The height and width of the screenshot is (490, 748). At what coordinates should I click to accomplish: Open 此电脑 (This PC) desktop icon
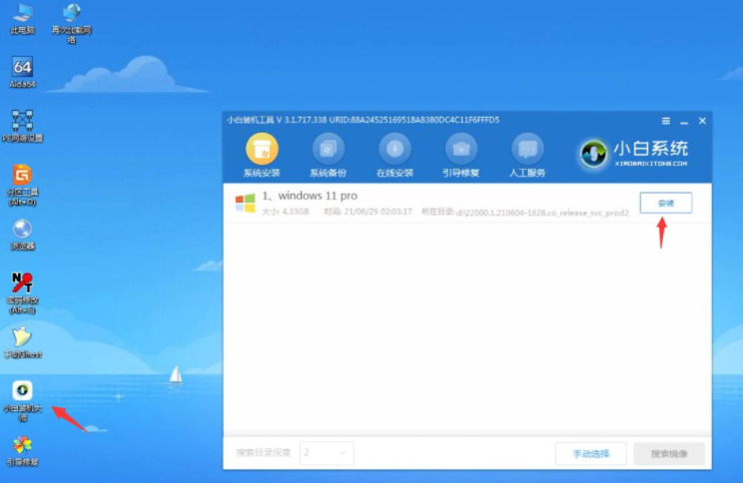pyautogui.click(x=22, y=18)
